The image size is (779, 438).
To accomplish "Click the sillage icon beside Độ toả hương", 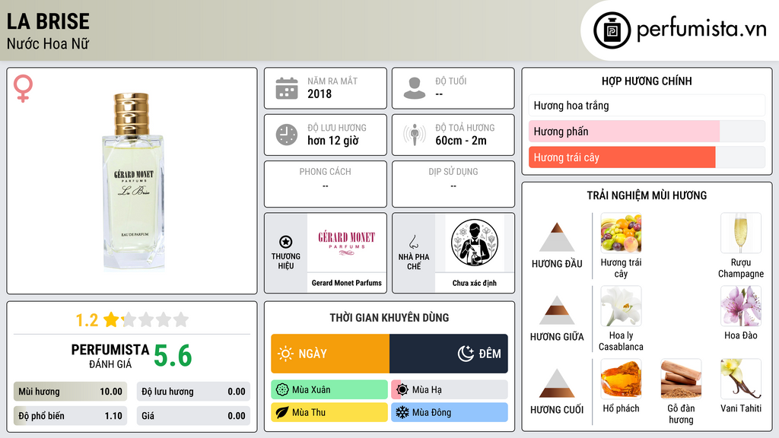I will point(415,135).
